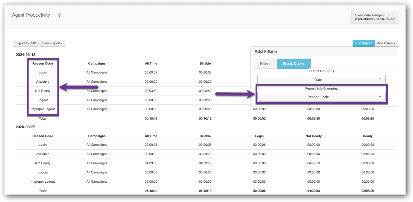Export the report to CSV

point(26,43)
